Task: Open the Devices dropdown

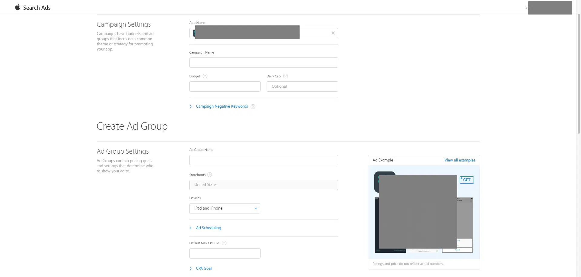Action: [225, 208]
